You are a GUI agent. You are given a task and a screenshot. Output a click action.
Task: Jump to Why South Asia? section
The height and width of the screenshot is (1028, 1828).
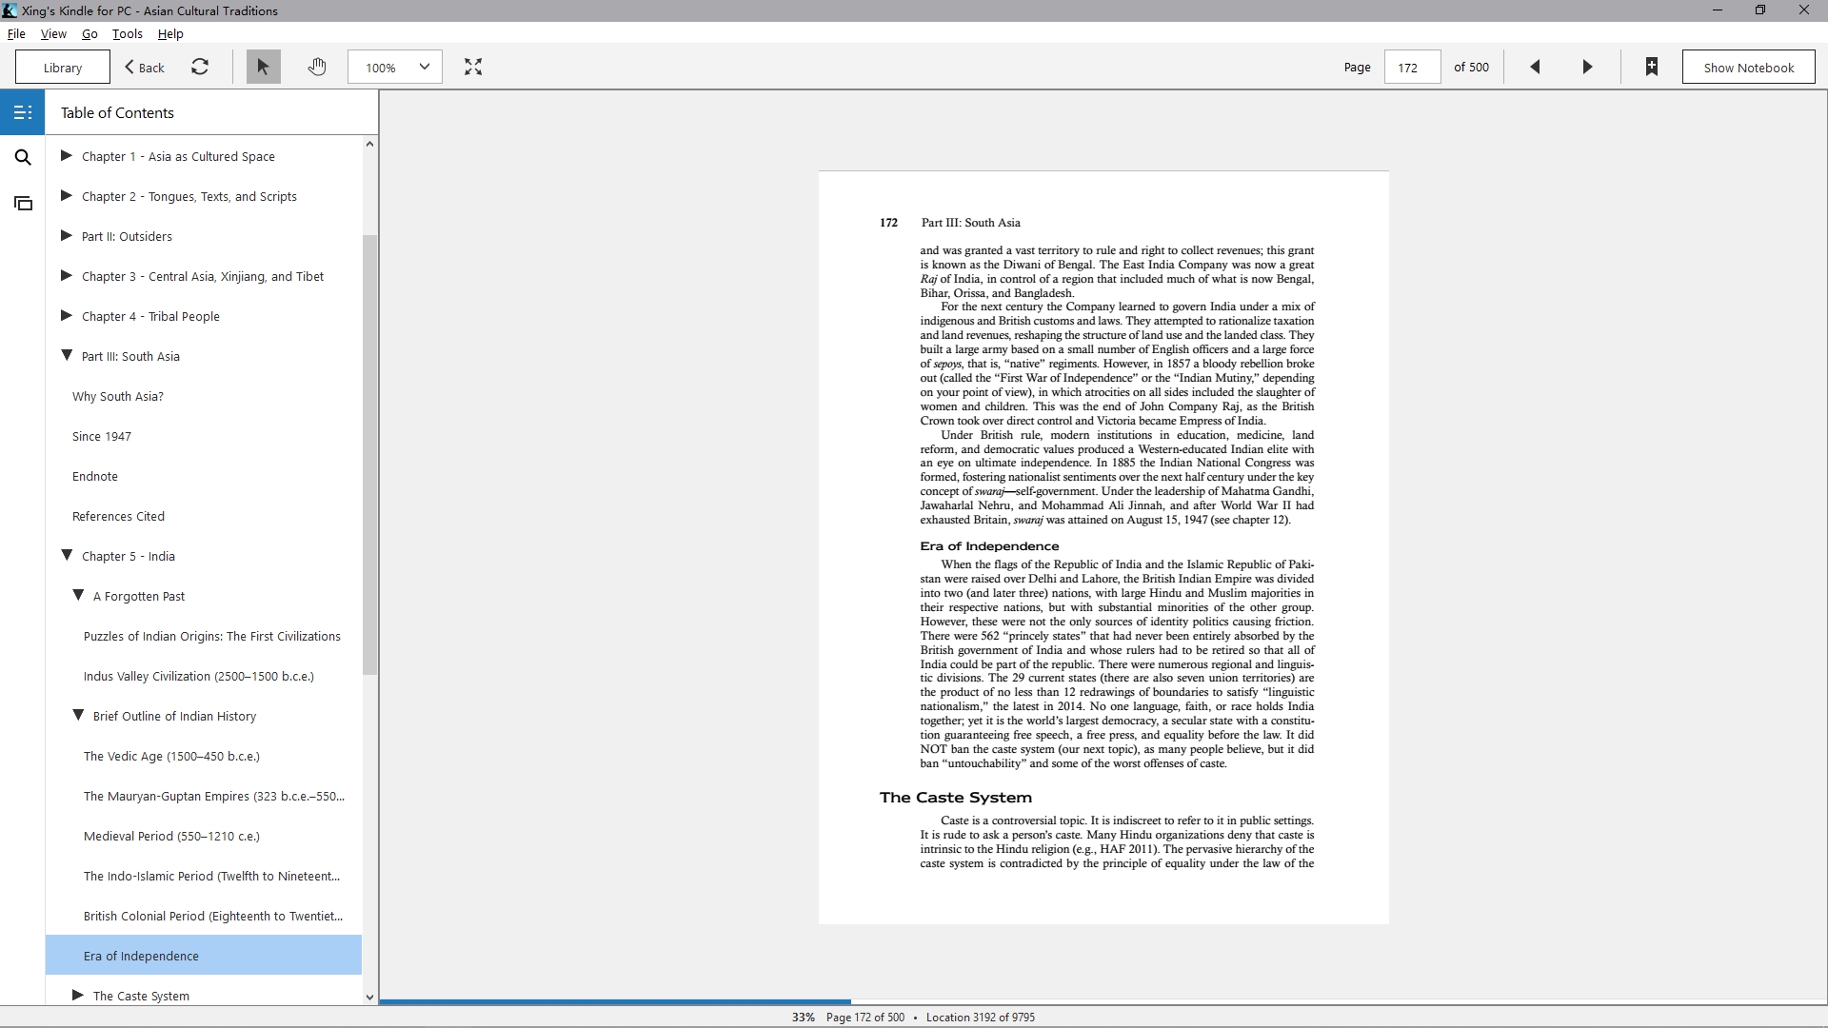[x=118, y=396]
